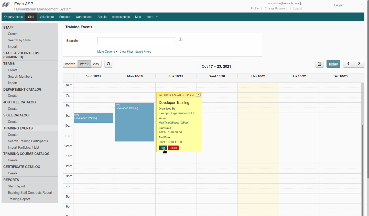Switch calendar to day view
The width and height of the screenshot is (369, 216).
click(96, 64)
